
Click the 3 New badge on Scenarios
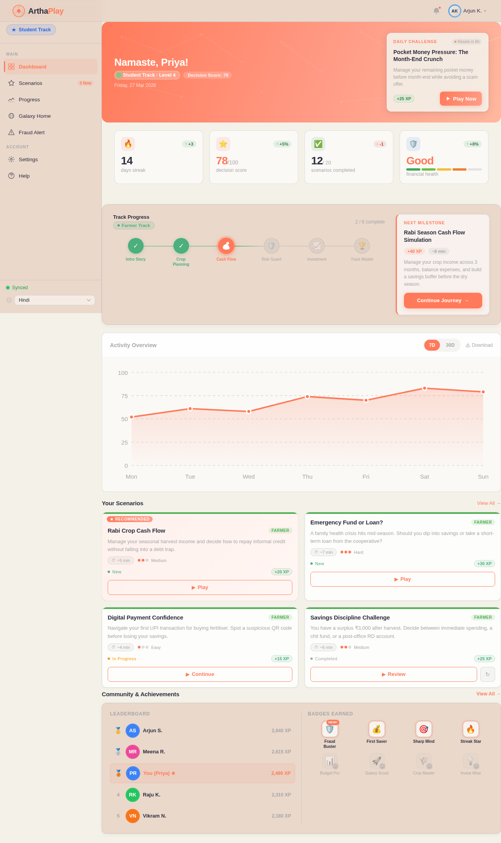click(x=85, y=83)
